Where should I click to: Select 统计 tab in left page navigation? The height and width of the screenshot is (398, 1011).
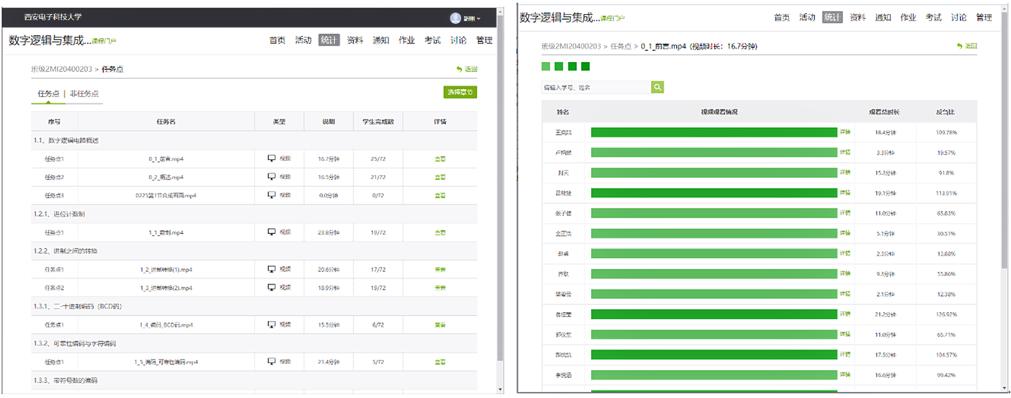point(329,40)
